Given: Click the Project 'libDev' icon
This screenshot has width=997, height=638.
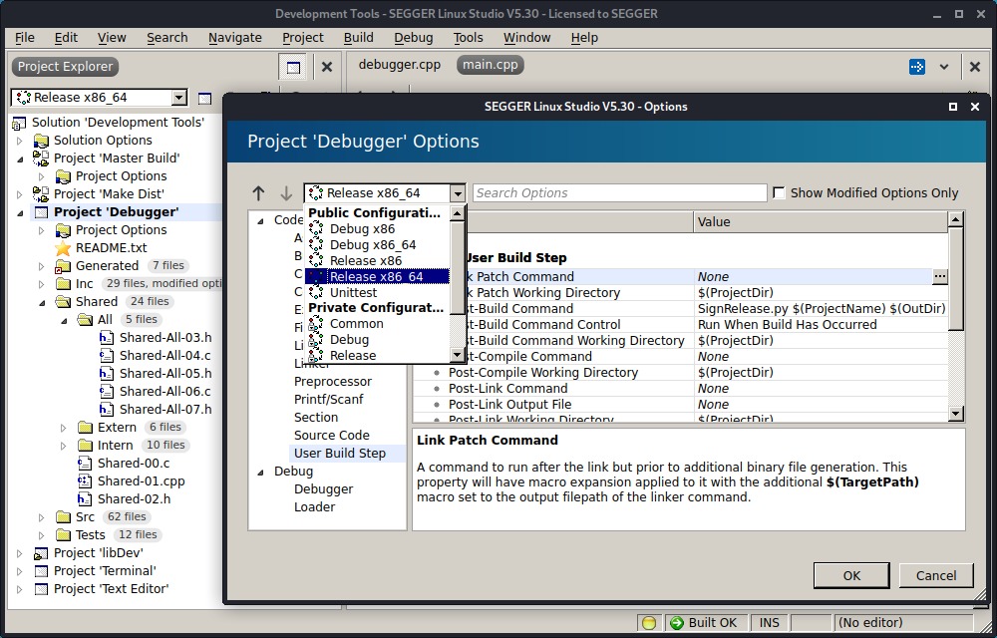Looking at the screenshot, I should pos(41,553).
